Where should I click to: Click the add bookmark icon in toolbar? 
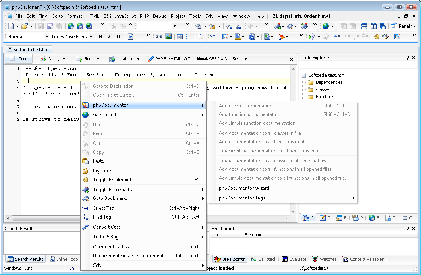(x=278, y=26)
